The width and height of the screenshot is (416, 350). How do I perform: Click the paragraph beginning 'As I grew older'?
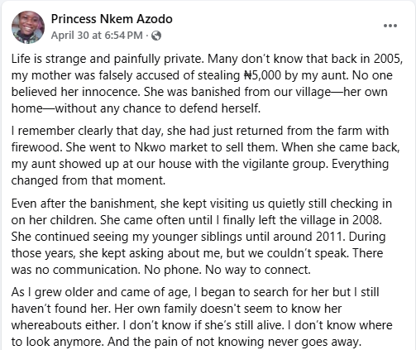pyautogui.click(x=202, y=317)
